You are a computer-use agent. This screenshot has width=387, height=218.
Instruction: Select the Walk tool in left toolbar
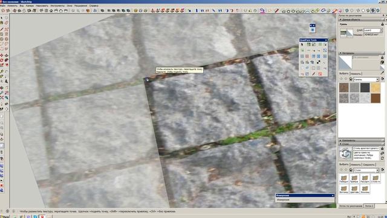point(2,109)
